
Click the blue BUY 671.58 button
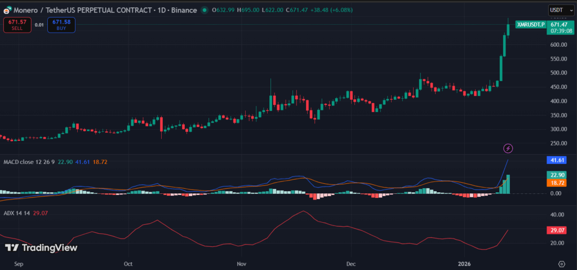click(61, 24)
